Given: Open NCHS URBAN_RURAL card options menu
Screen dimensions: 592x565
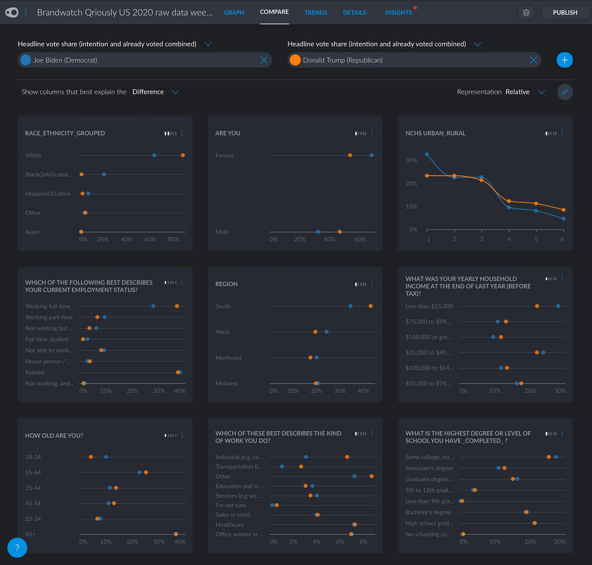Looking at the screenshot, I should 562,133.
